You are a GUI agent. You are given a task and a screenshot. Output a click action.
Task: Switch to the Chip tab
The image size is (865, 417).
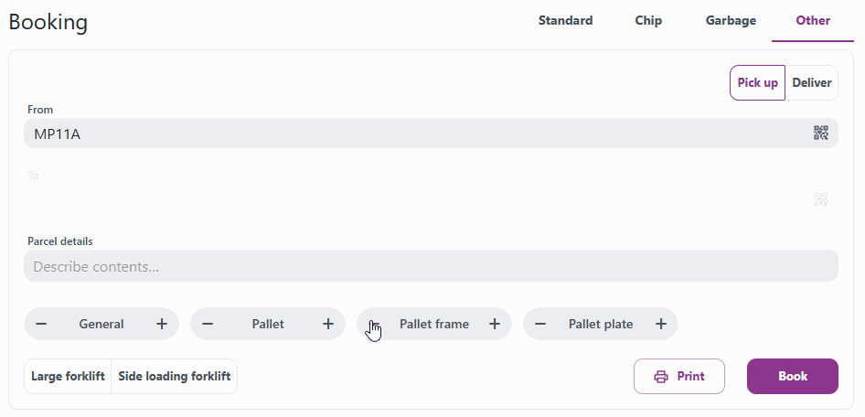[x=648, y=20]
